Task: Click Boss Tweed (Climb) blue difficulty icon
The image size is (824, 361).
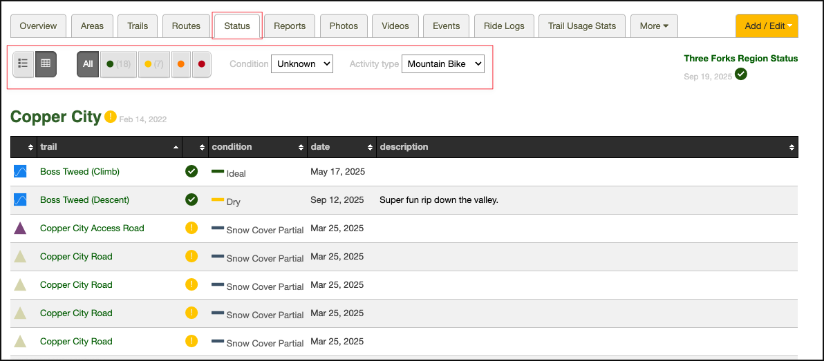Action: coord(20,171)
